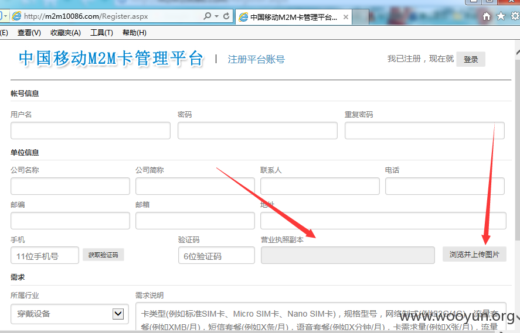The image size is (520, 333).
Task: Open the 查看(V) menu
Action: click(29, 33)
